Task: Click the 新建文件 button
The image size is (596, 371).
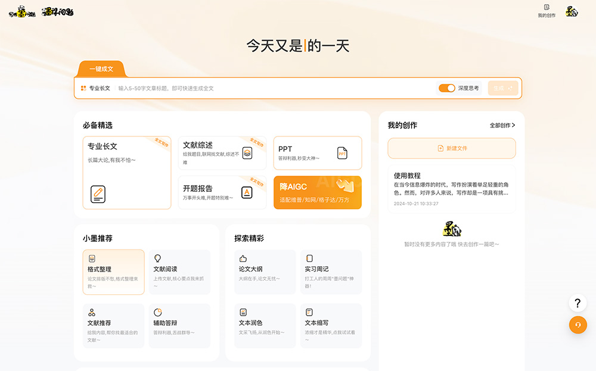Action: [451, 148]
